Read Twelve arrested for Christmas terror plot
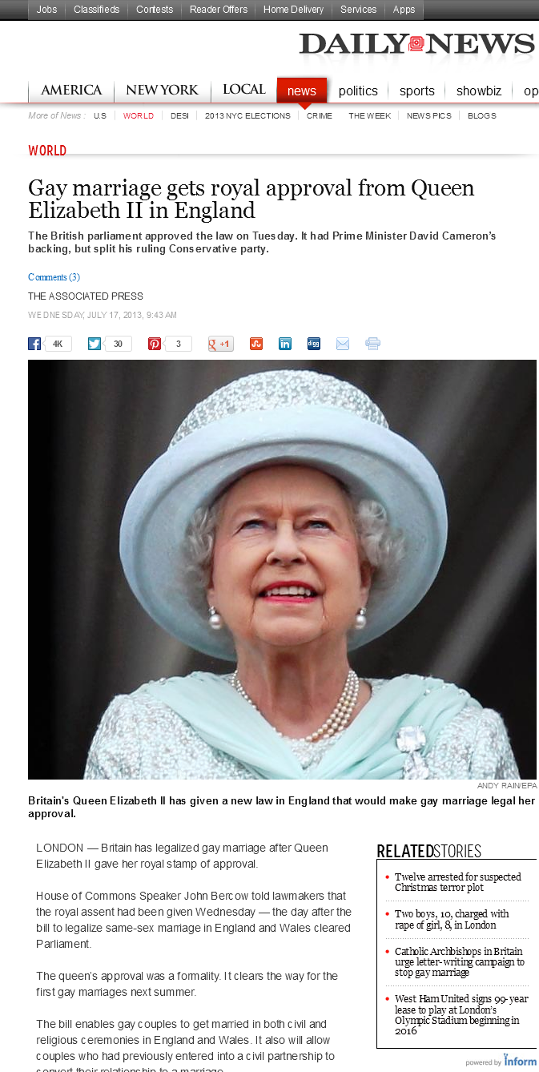The height and width of the screenshot is (1072, 539). 458,882
